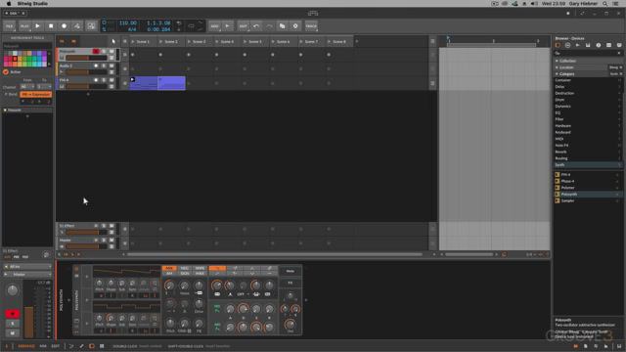Toggle the overdub grid icon beside automation

[x=91, y=26]
